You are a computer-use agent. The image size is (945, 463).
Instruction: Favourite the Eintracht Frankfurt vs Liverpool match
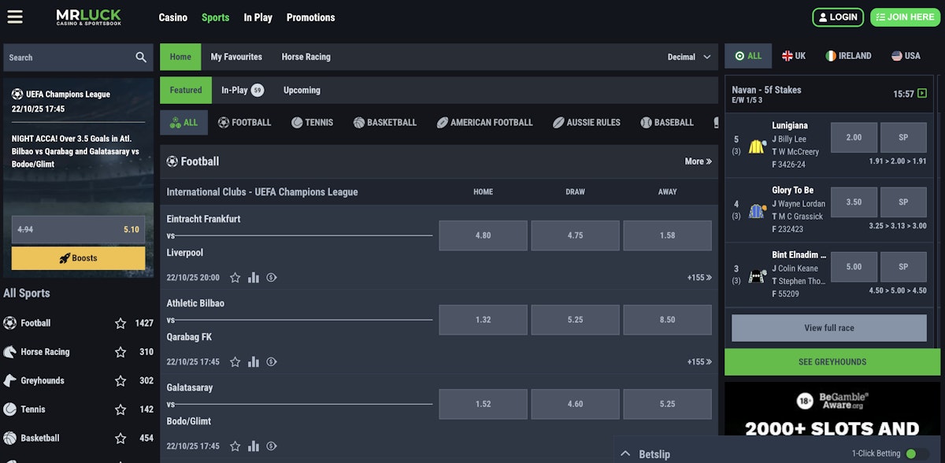pos(235,277)
